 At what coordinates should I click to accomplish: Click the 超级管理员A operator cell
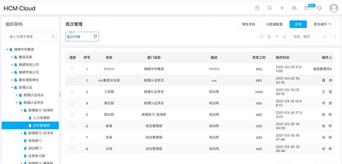click(x=322, y=69)
